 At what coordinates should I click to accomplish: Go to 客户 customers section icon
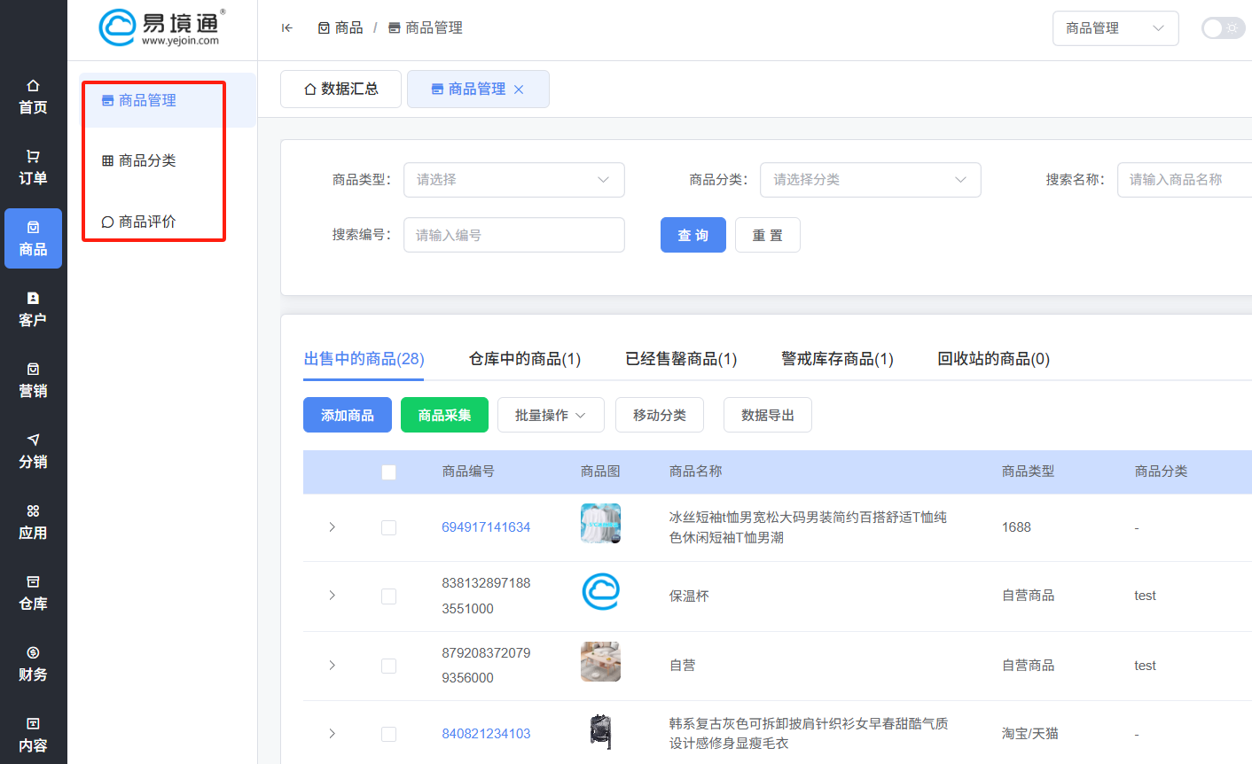click(33, 299)
